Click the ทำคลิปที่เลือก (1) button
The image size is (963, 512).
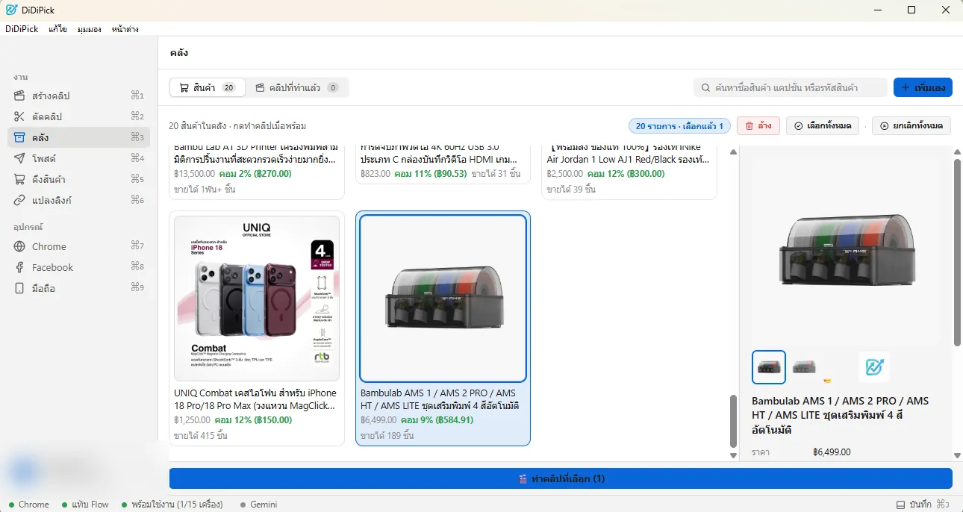561,478
